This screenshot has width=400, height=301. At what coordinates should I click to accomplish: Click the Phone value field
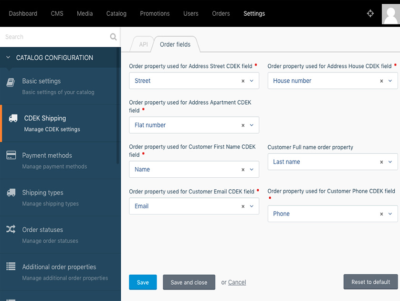click(x=333, y=214)
